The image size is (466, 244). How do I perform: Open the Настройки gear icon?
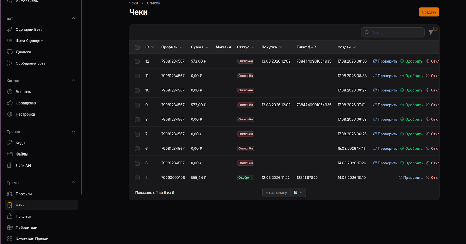click(10, 114)
